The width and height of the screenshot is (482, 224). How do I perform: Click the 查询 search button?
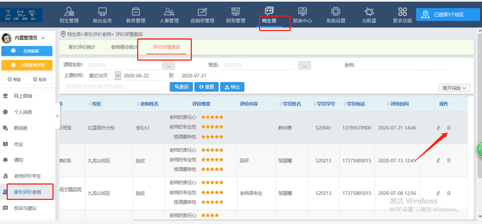tap(181, 87)
